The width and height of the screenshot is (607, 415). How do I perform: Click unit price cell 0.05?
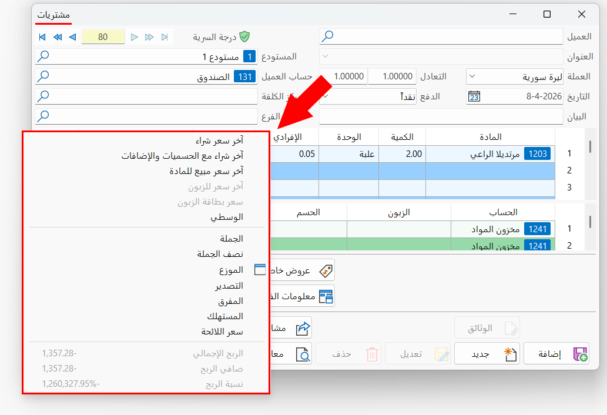[x=295, y=154]
